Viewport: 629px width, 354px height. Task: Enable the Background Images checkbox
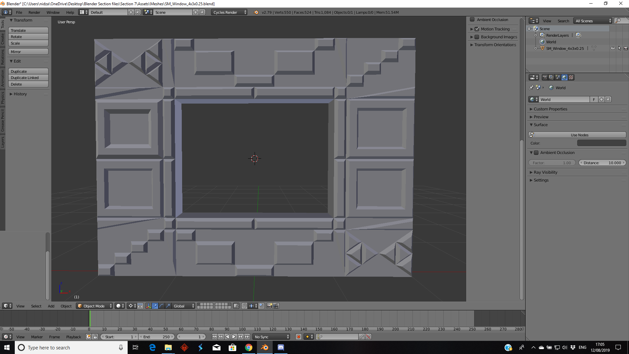click(x=477, y=37)
